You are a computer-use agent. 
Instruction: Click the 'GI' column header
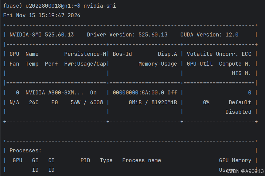[x=35, y=160]
